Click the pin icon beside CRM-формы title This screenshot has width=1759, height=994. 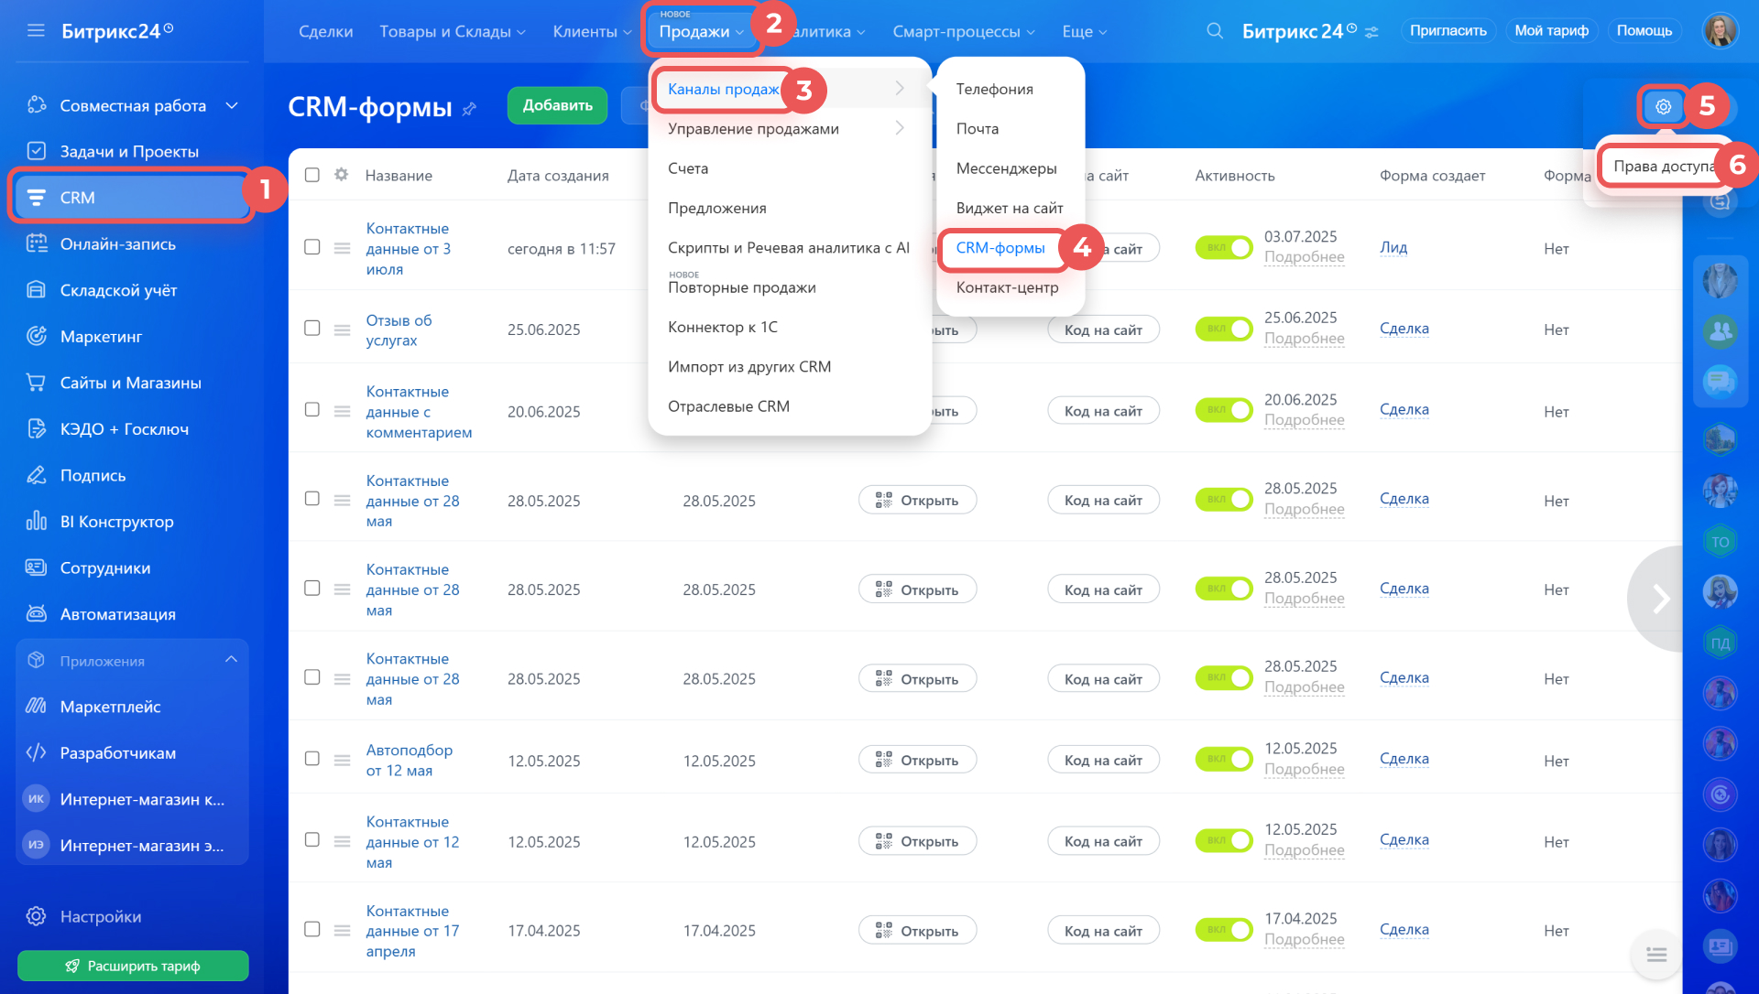469,109
